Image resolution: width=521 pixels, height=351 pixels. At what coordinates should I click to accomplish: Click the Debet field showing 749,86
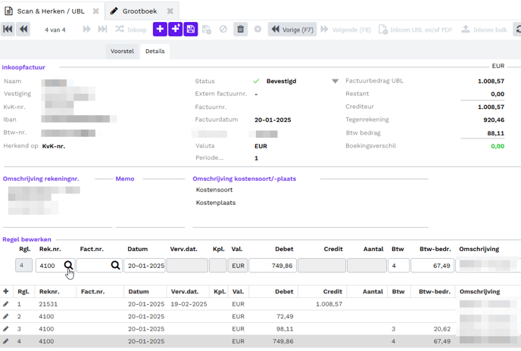pyautogui.click(x=273, y=266)
